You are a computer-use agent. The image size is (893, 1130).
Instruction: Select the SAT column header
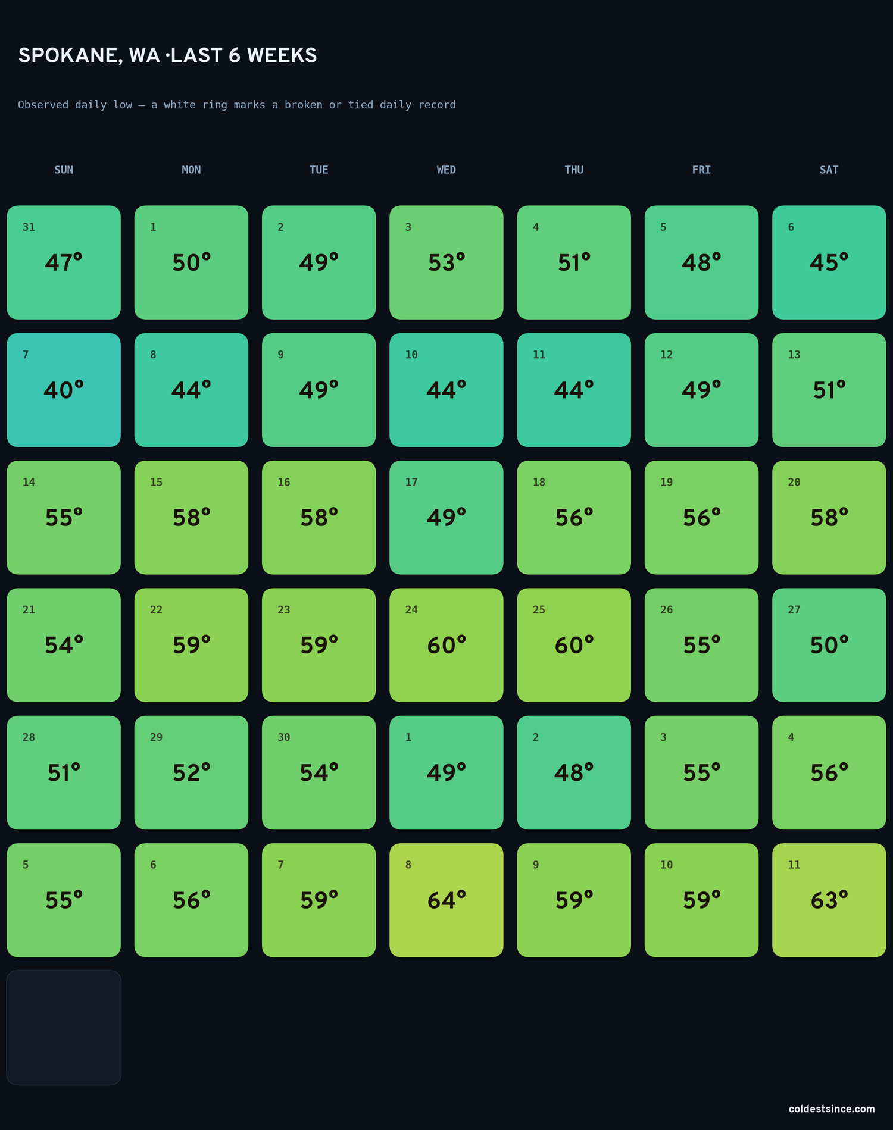pyautogui.click(x=829, y=170)
